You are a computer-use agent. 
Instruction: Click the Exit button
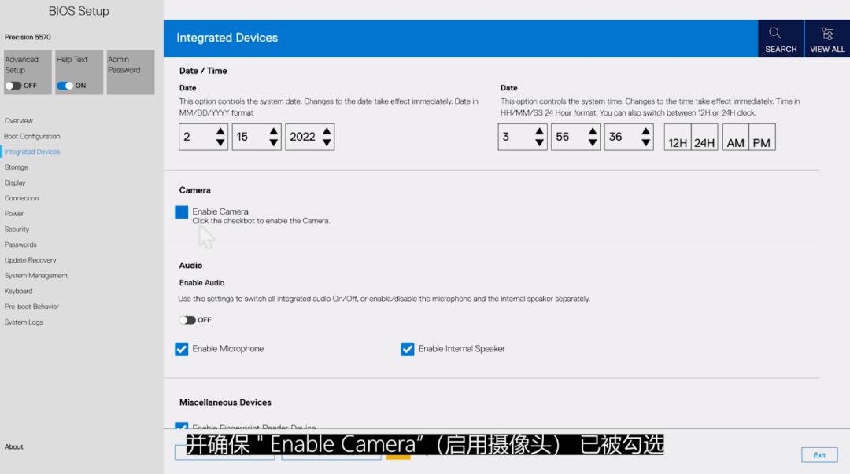(x=819, y=455)
